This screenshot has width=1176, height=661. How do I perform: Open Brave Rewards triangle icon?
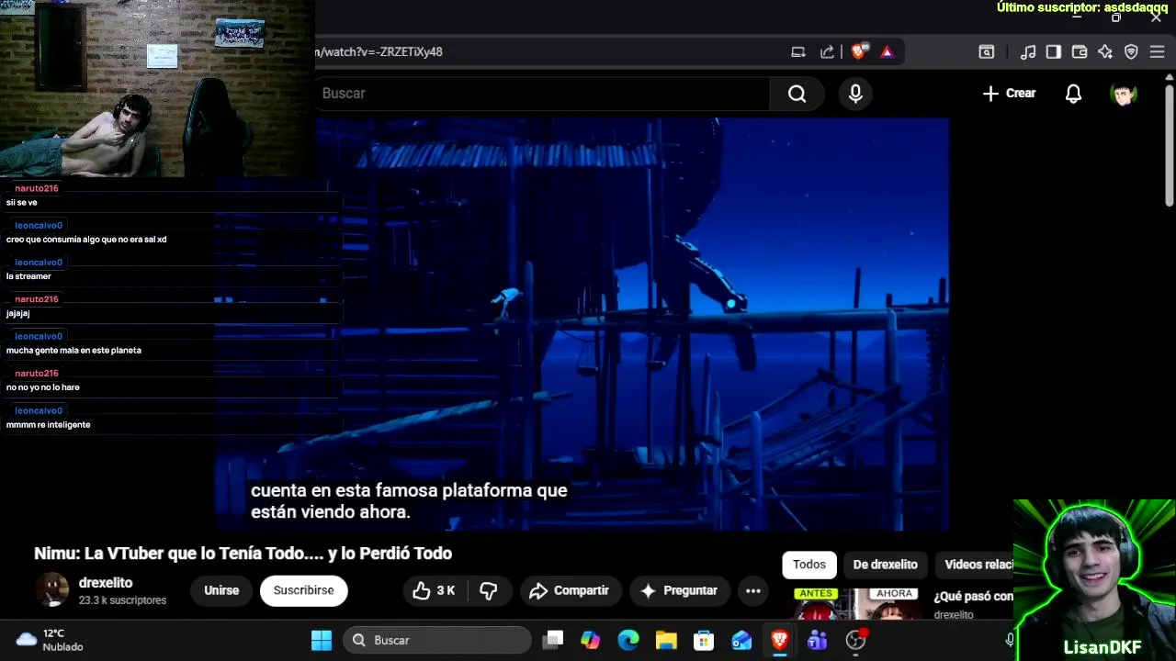pyautogui.click(x=887, y=52)
